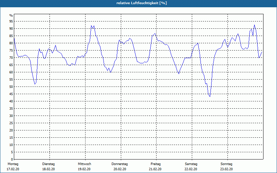277x173 pixels.
Task: Click the lowest humidity dip on Samstag
Action: pyautogui.click(x=210, y=97)
